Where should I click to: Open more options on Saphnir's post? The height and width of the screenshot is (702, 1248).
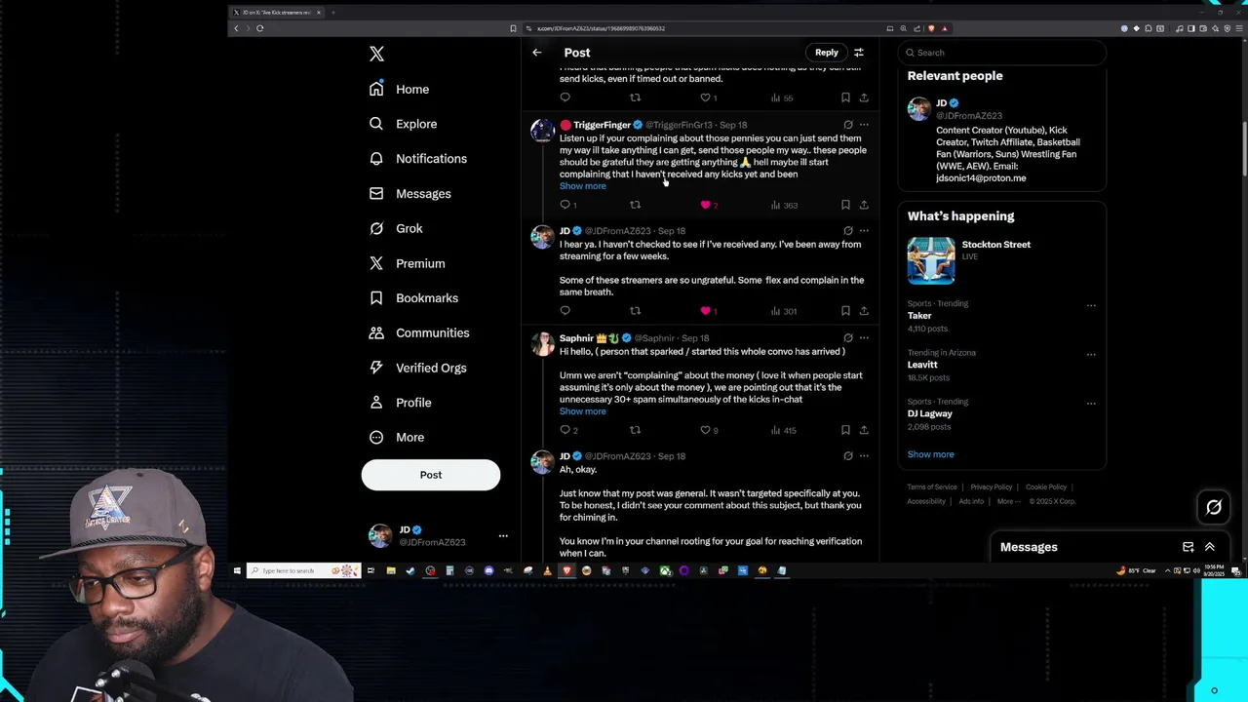tap(864, 338)
